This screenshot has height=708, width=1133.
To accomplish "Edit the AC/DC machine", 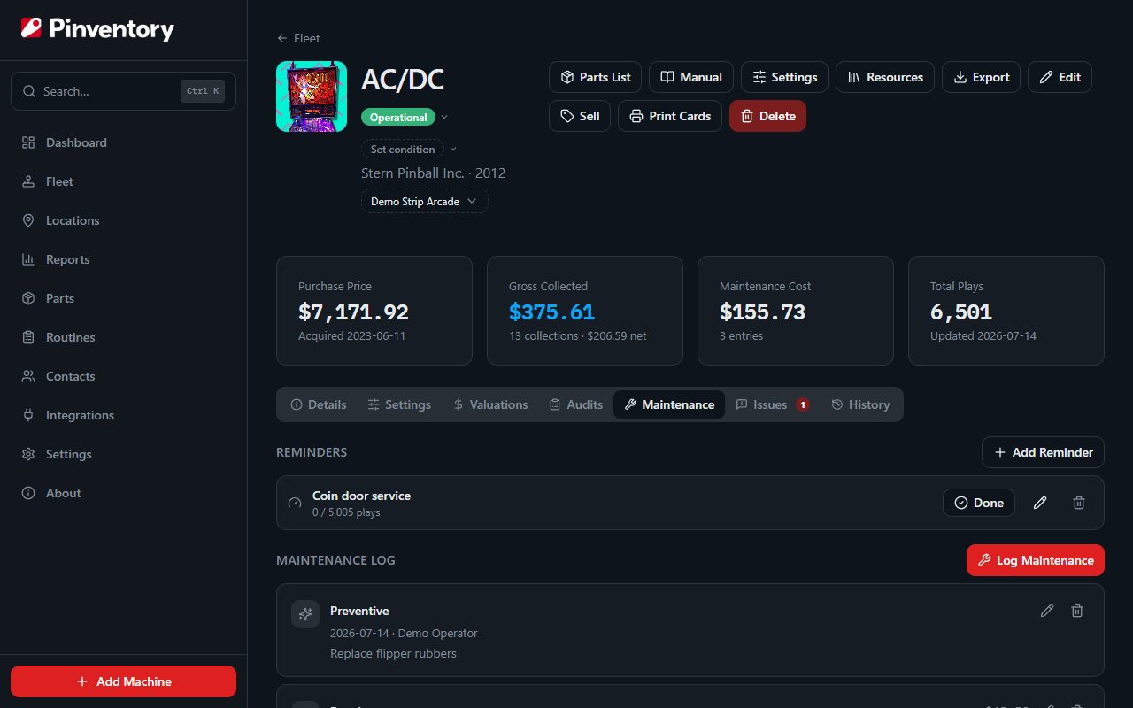I will [x=1060, y=77].
